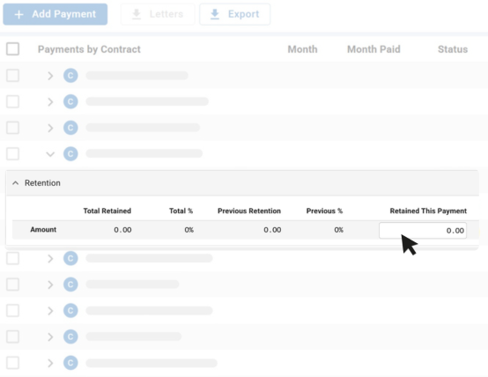This screenshot has height=377, width=488.
Task: Click the Add Payment button
Action: [55, 14]
